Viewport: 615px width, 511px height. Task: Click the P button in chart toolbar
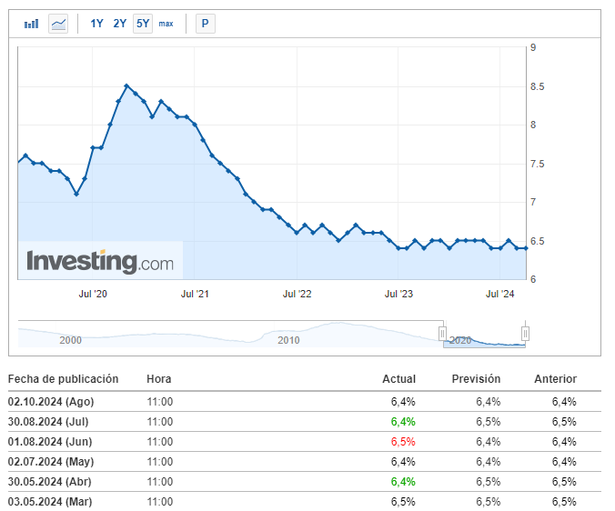[205, 24]
